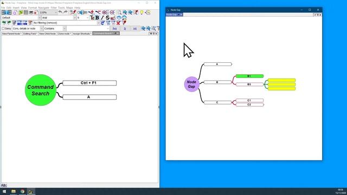Image resolution: width=347 pixels, height=195 pixels.
Task: Click the add node red plus icon
Action: point(91,12)
